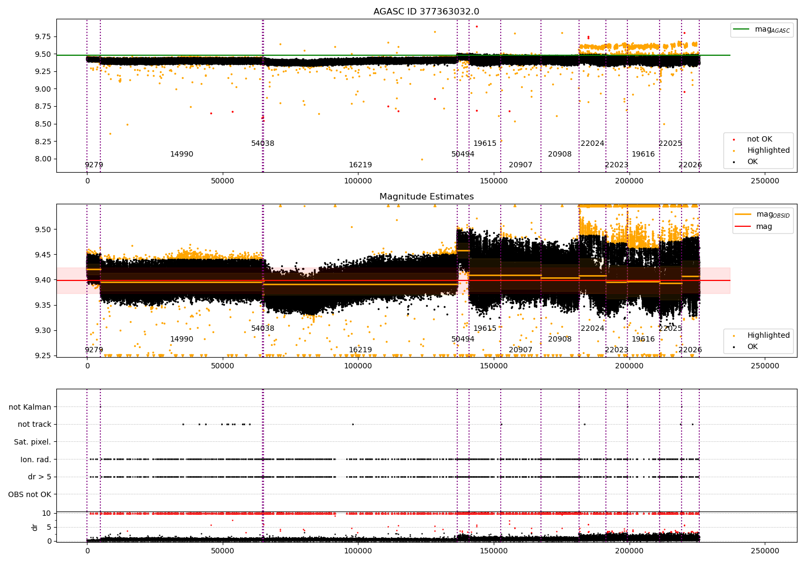805x563 pixels.
Task: Click obsid label 54038 in the Magnitude Estimates plot
Action: [262, 328]
